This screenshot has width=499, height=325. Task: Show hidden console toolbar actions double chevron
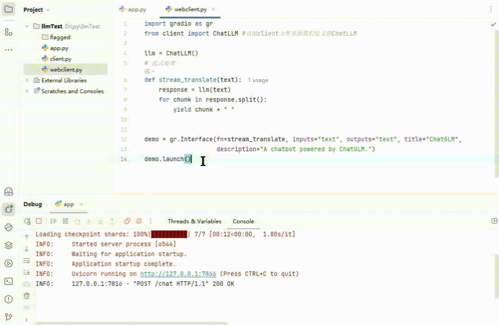coord(27,307)
